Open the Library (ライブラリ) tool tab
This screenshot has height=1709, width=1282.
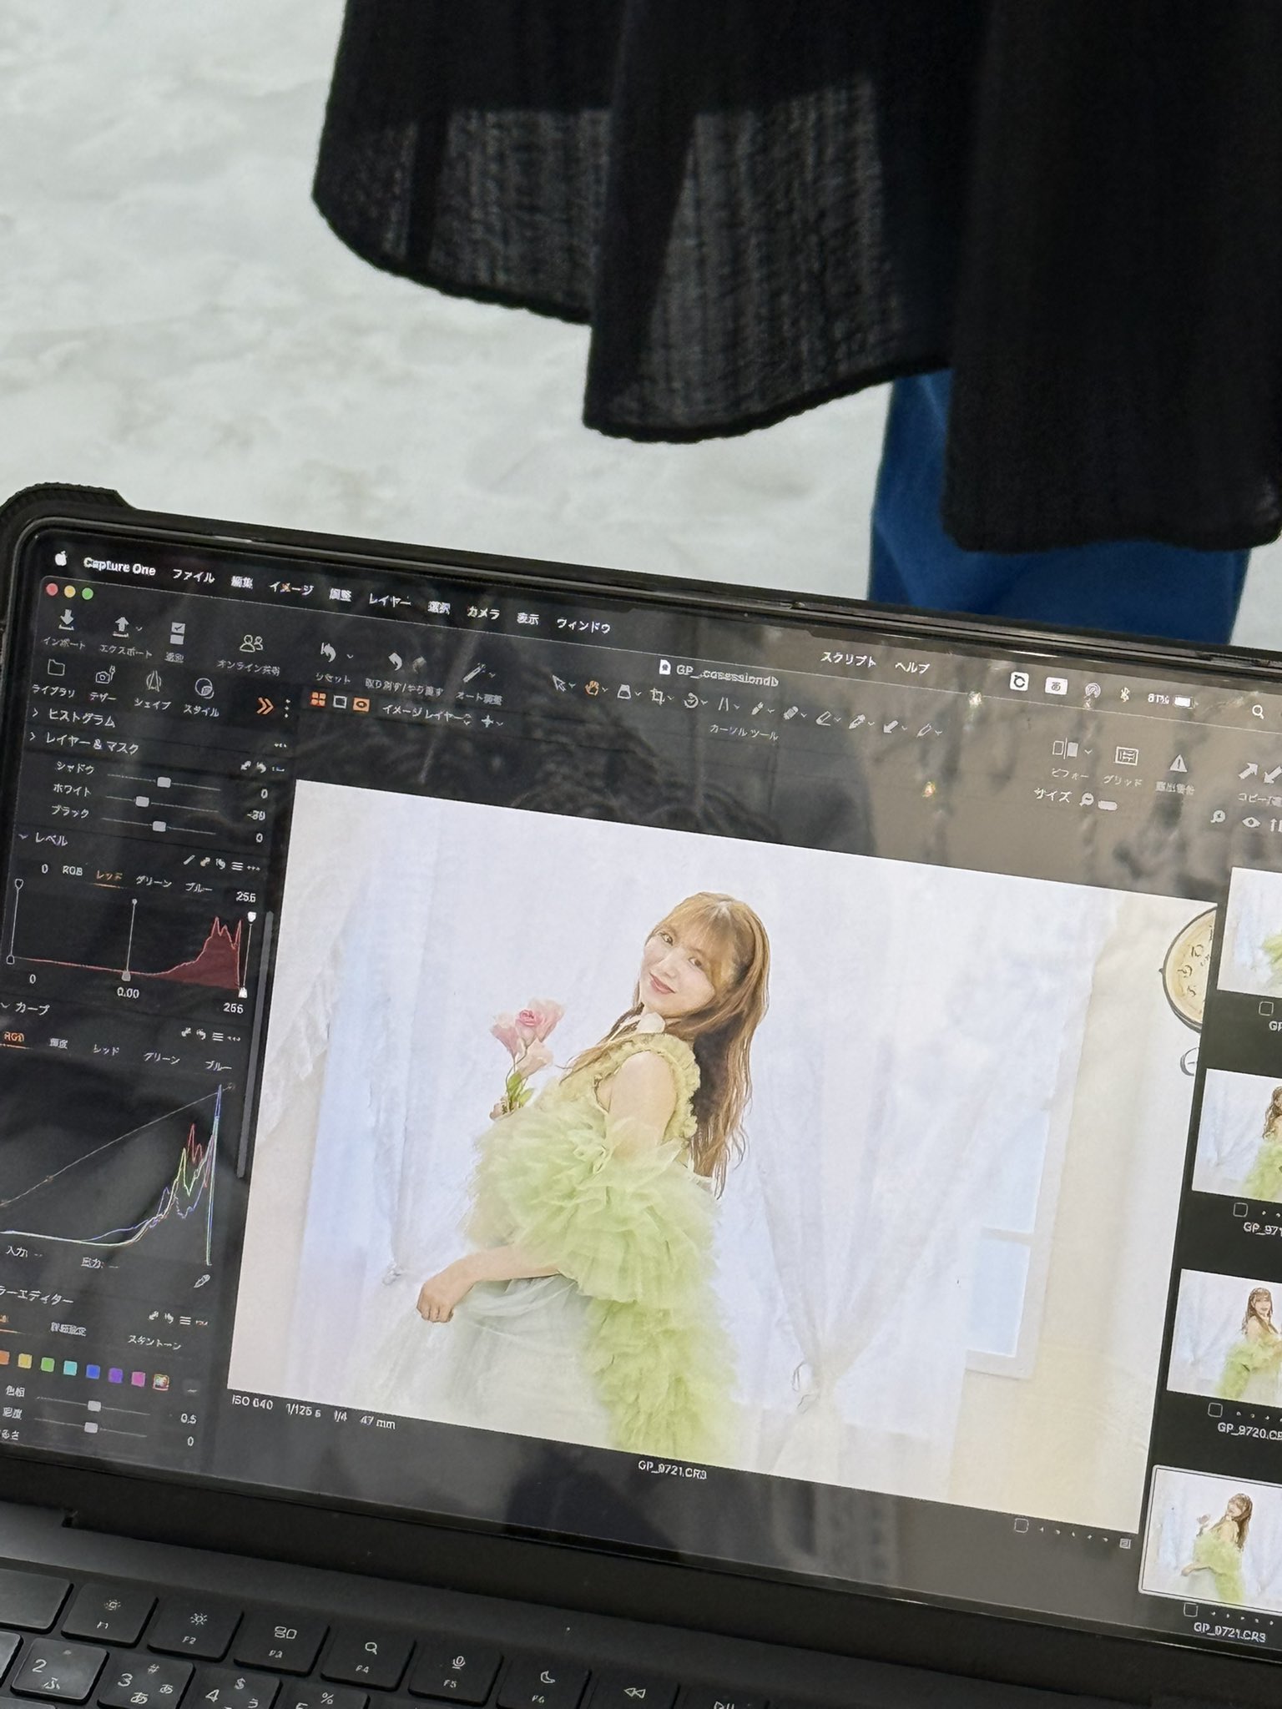click(x=56, y=667)
